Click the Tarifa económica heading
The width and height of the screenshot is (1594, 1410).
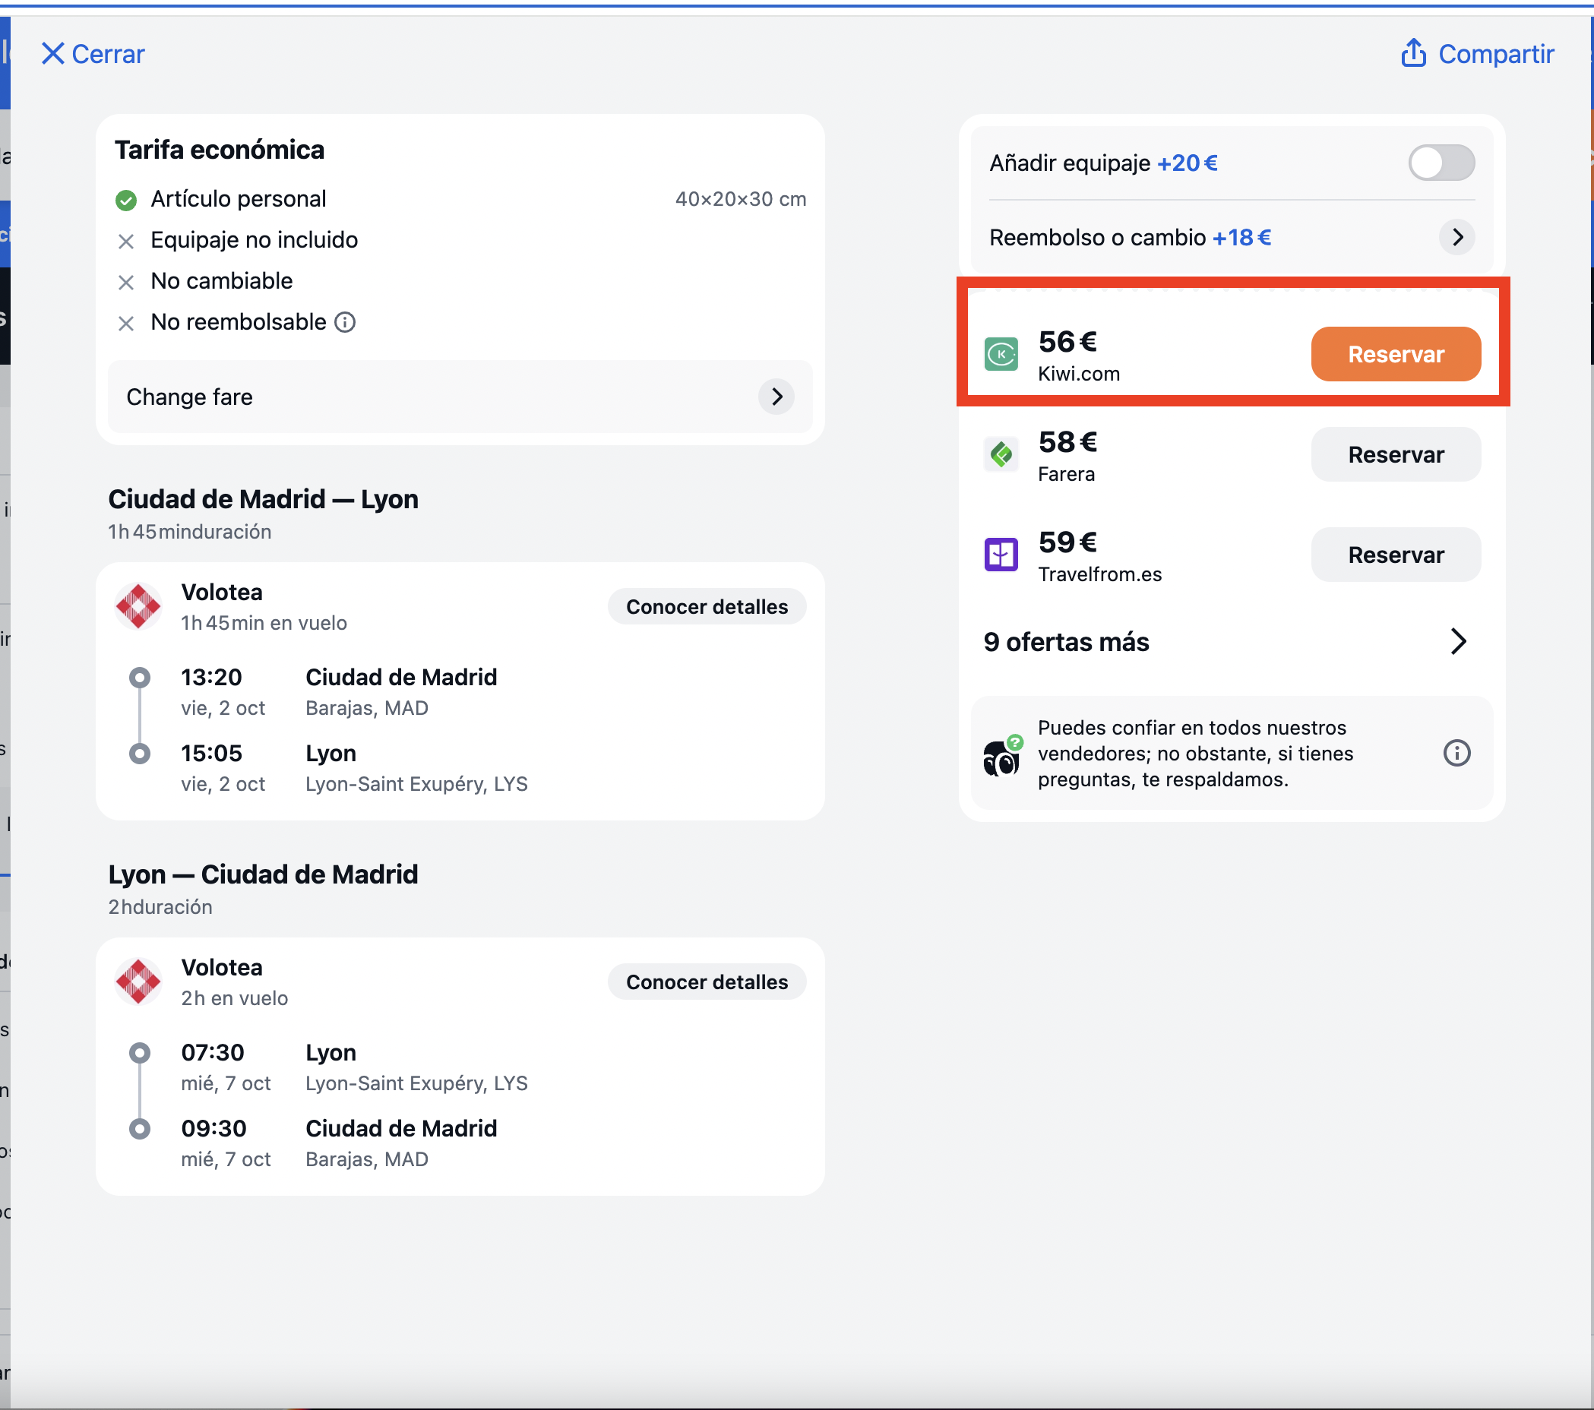tap(219, 150)
